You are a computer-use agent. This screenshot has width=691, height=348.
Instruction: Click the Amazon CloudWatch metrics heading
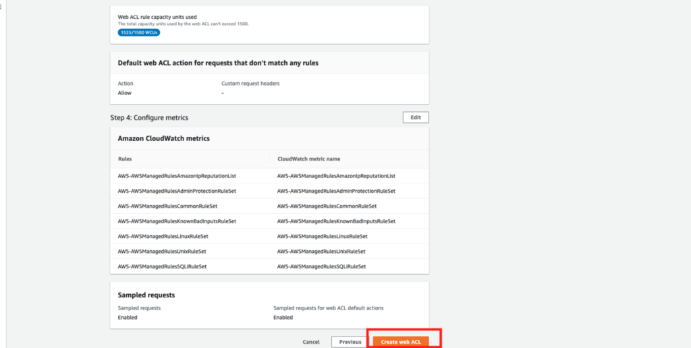(163, 138)
